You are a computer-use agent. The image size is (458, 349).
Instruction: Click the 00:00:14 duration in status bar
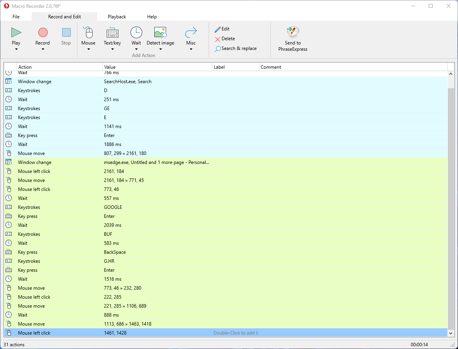[x=419, y=345]
